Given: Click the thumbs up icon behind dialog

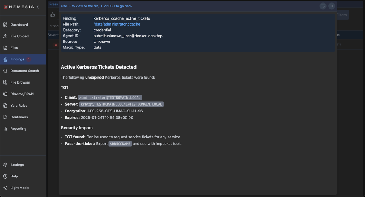Looking at the screenshot, I should point(53,15).
